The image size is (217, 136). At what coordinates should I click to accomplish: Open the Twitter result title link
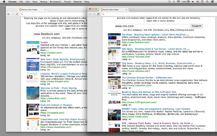click(x=44, y=42)
